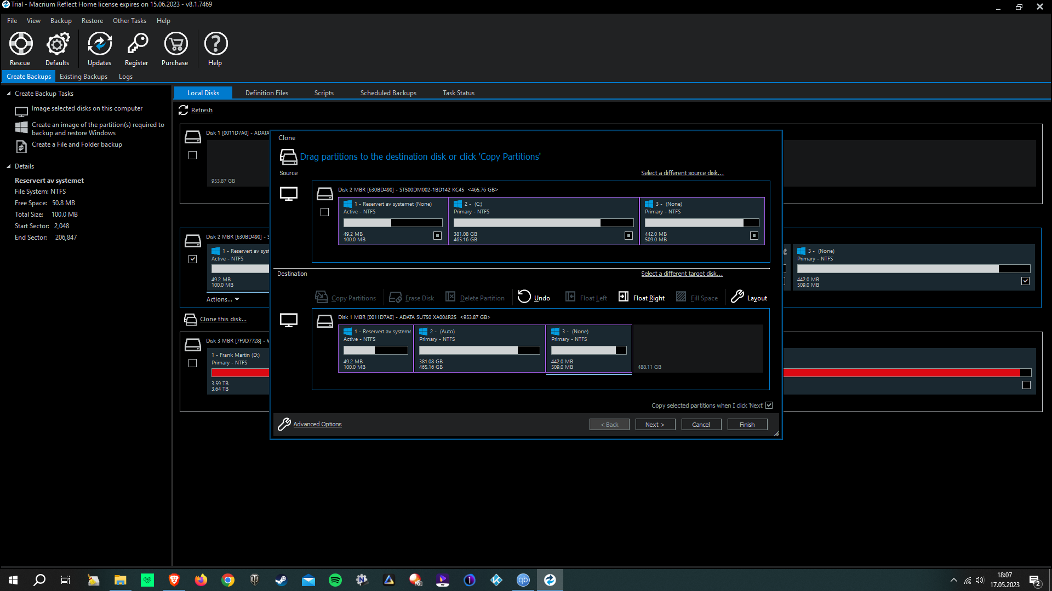The width and height of the screenshot is (1052, 591).
Task: Toggle Disk 2 checkbox in main window
Action: 193,259
